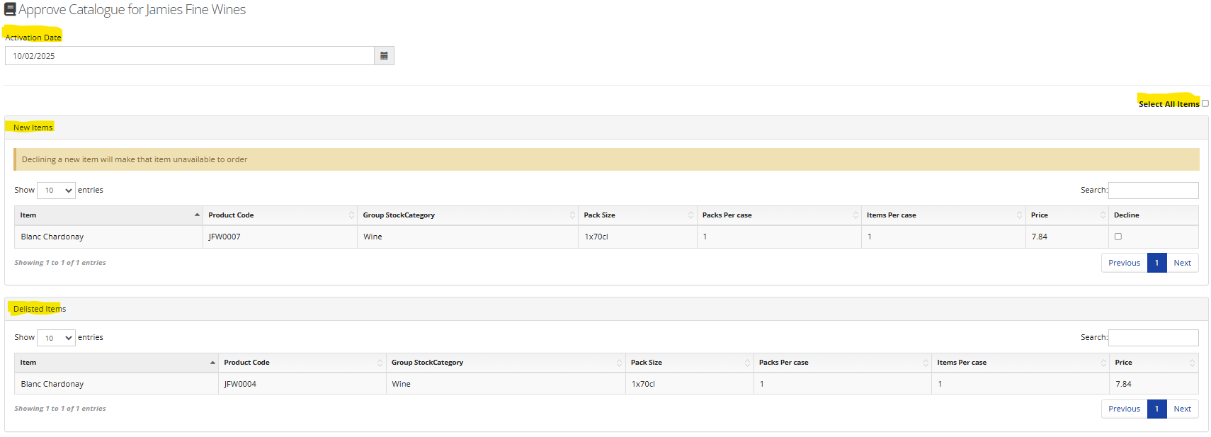Sort New Items by Product Code
The height and width of the screenshot is (437, 1211).
tap(280, 215)
